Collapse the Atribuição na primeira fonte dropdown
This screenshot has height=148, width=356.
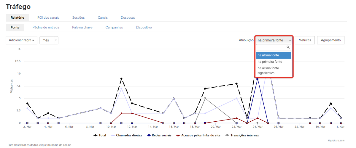274,40
